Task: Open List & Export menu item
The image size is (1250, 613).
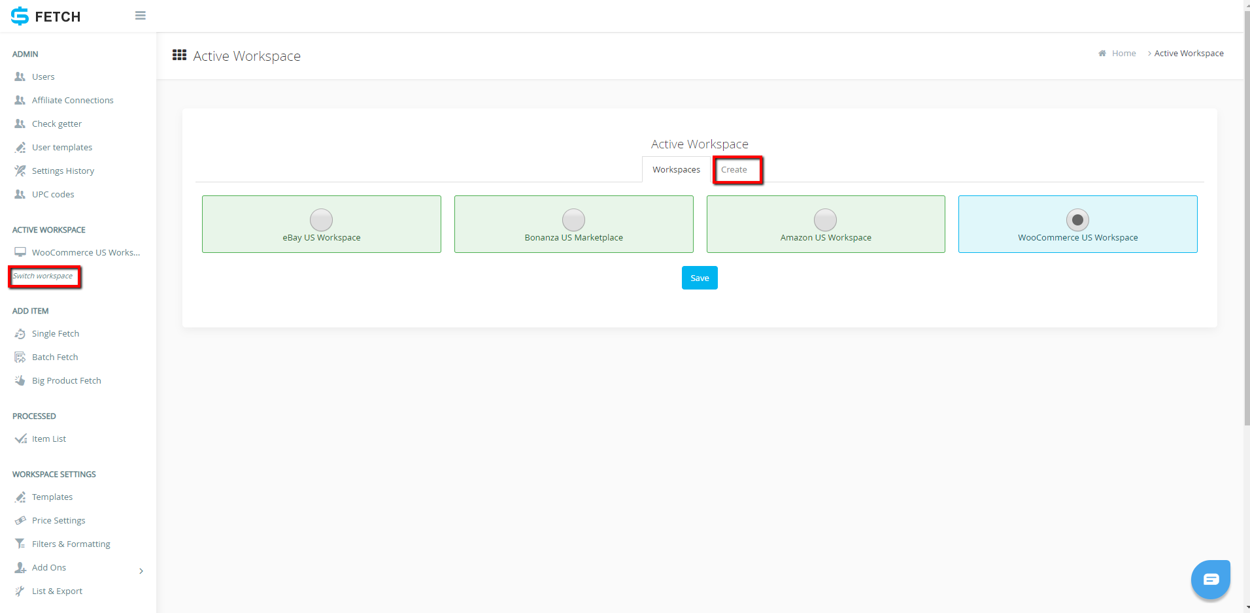Action: tap(57, 591)
